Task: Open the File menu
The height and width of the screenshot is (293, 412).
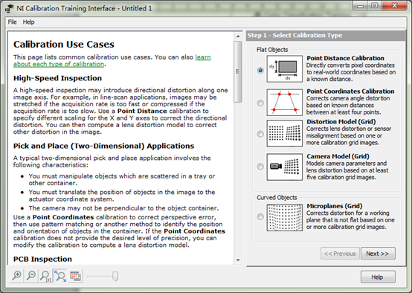Action: click(x=13, y=22)
